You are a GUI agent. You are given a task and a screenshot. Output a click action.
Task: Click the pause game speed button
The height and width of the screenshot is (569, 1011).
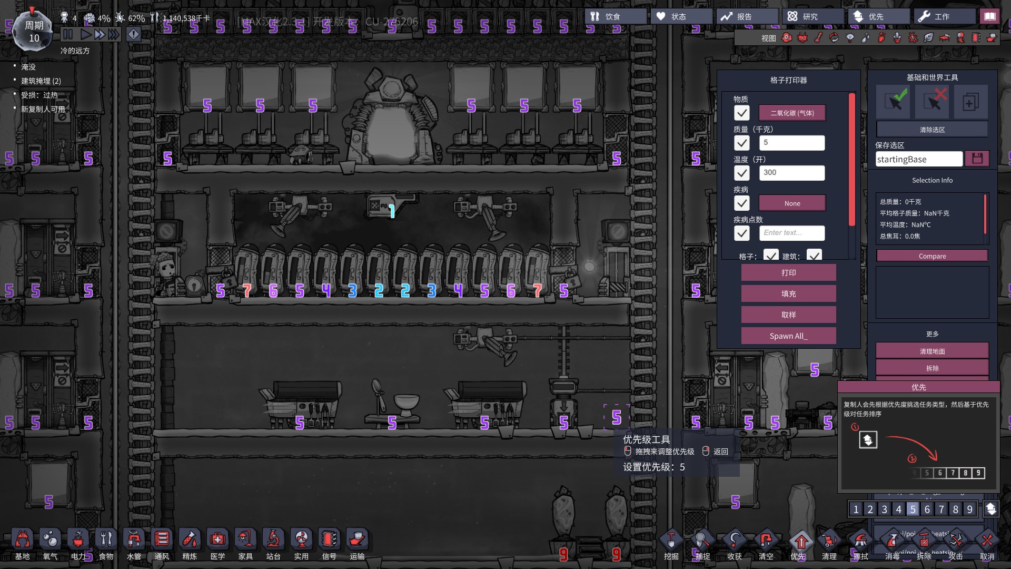[68, 35]
